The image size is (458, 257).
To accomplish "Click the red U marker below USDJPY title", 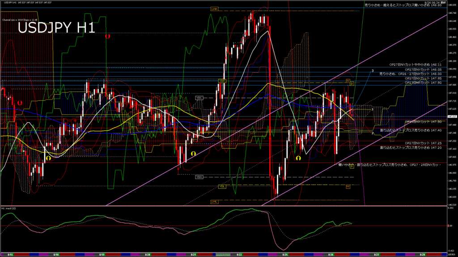I will click(x=107, y=36).
